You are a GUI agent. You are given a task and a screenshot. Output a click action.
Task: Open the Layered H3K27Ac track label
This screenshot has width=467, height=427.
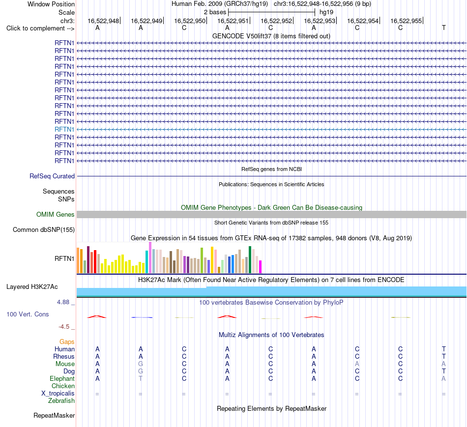click(32, 287)
